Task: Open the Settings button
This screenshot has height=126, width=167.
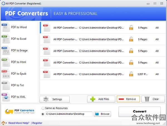Action: (x=55, y=99)
